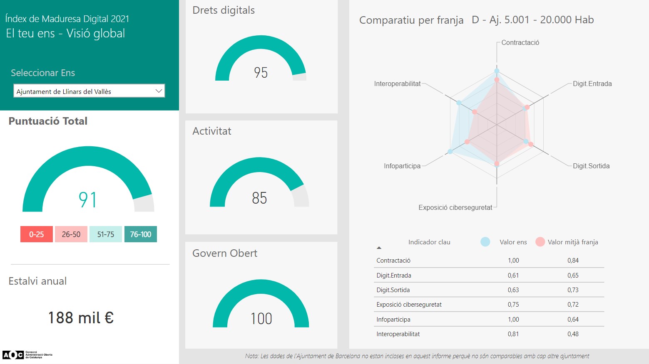649x364 pixels.
Task: Click the AOC consortium logo
Action: point(27,354)
